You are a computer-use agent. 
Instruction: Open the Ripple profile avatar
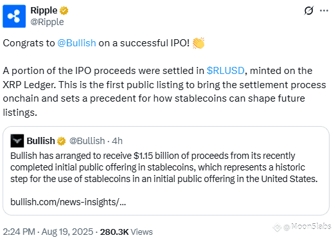(x=14, y=16)
